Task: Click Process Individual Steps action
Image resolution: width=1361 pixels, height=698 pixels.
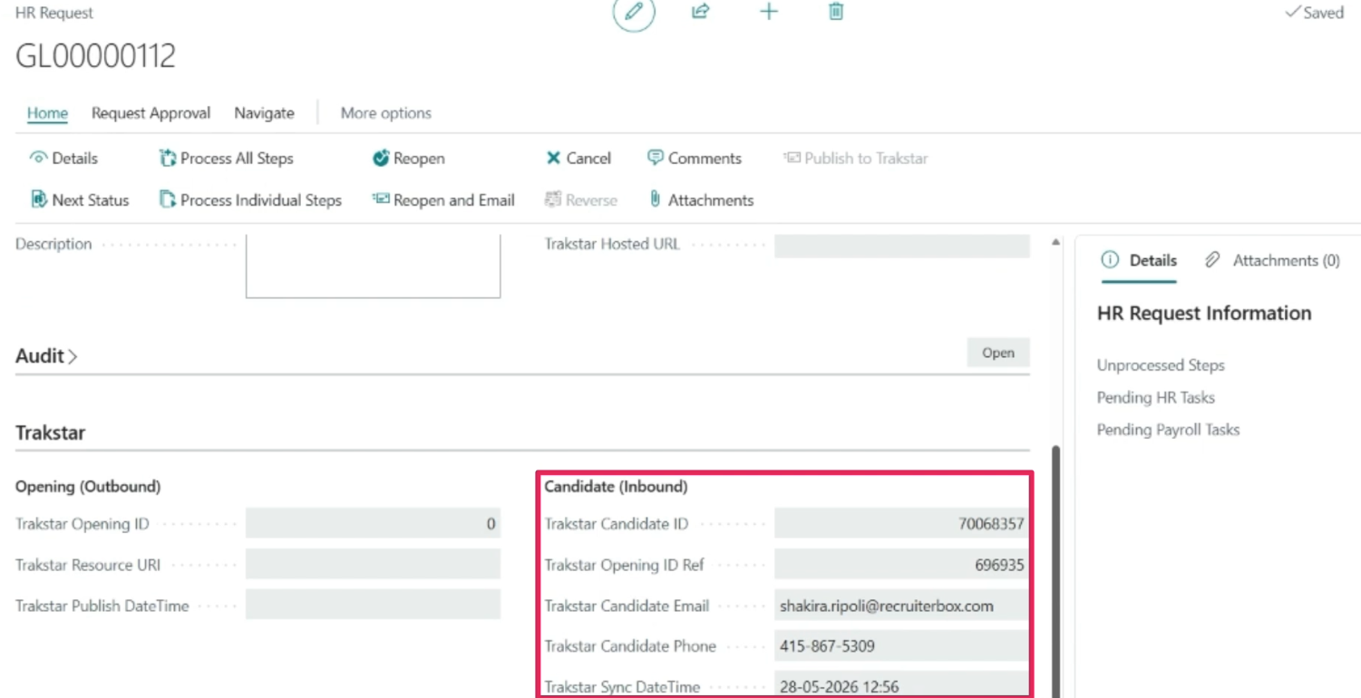Action: click(x=251, y=200)
